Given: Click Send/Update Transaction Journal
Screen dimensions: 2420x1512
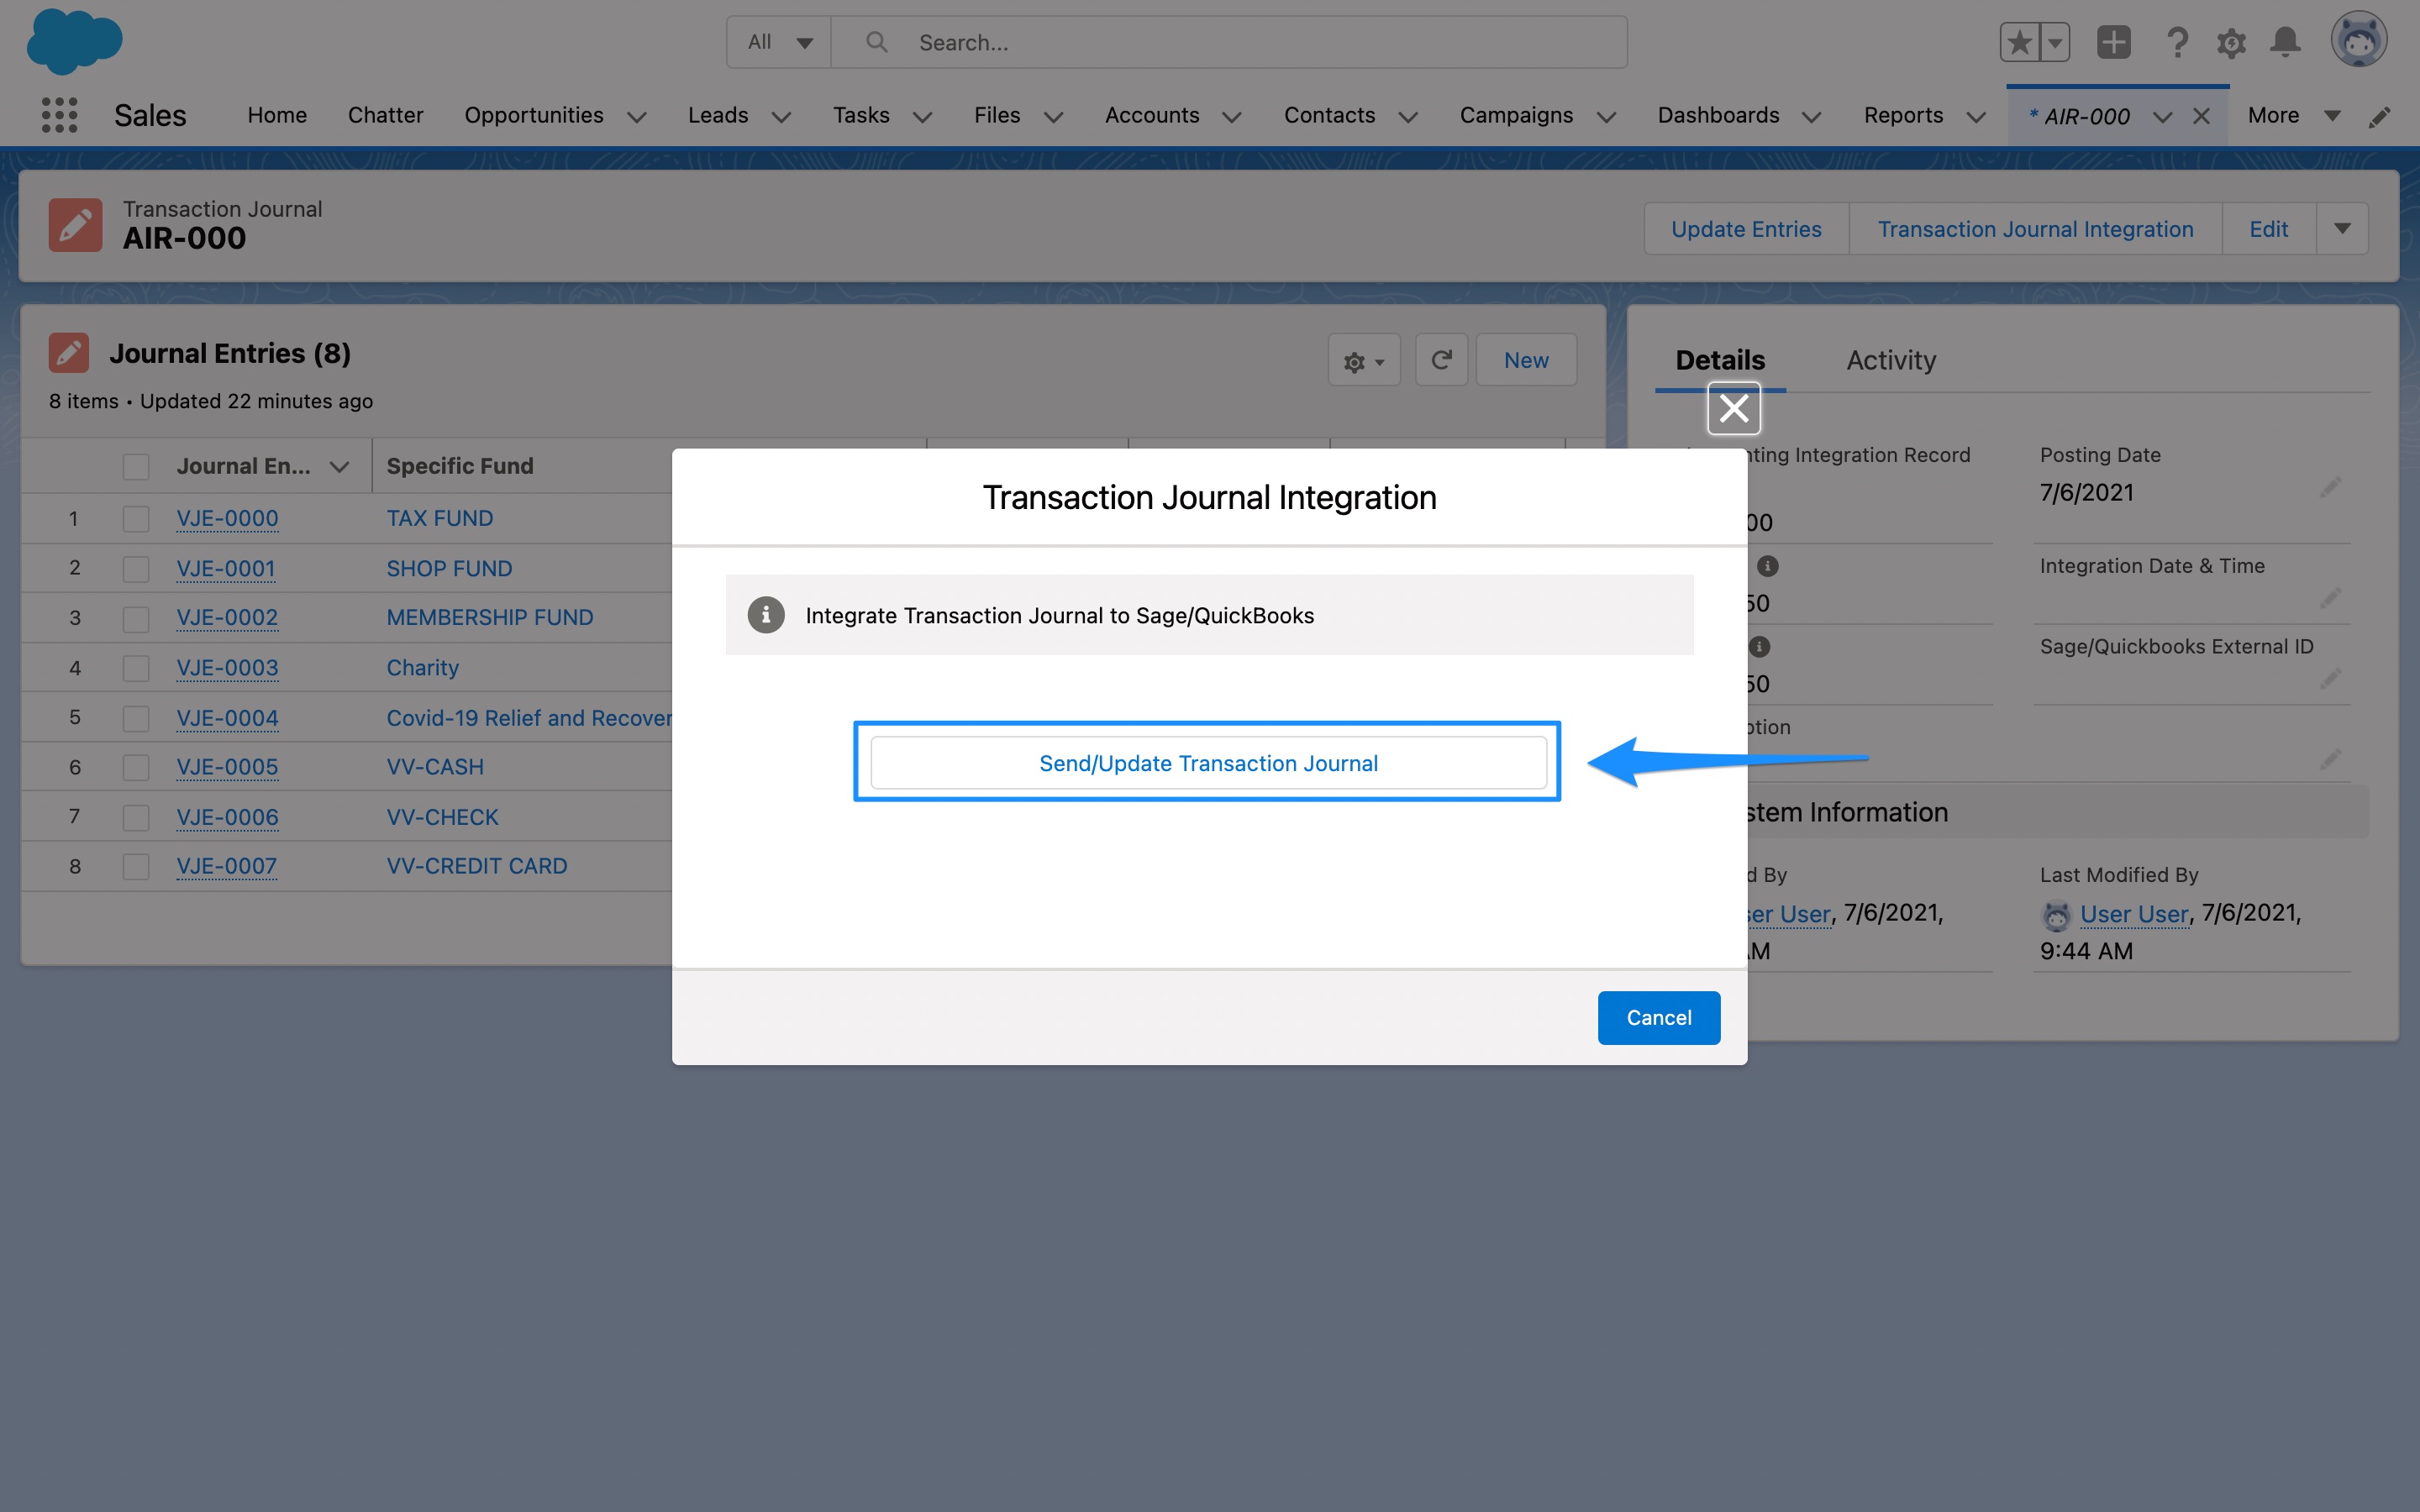Looking at the screenshot, I should click(x=1208, y=762).
